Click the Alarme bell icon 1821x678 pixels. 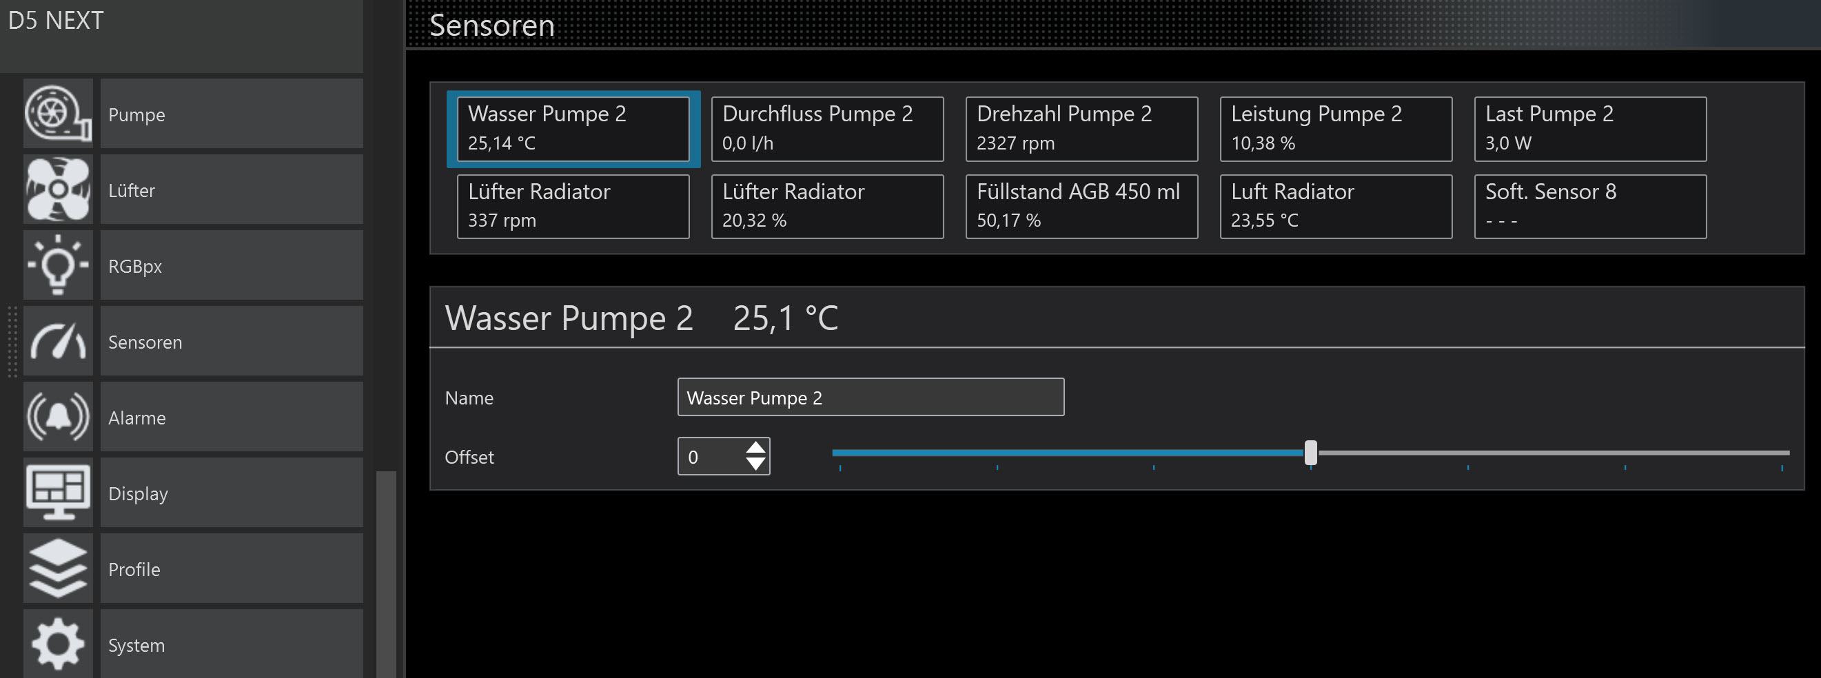coord(58,417)
